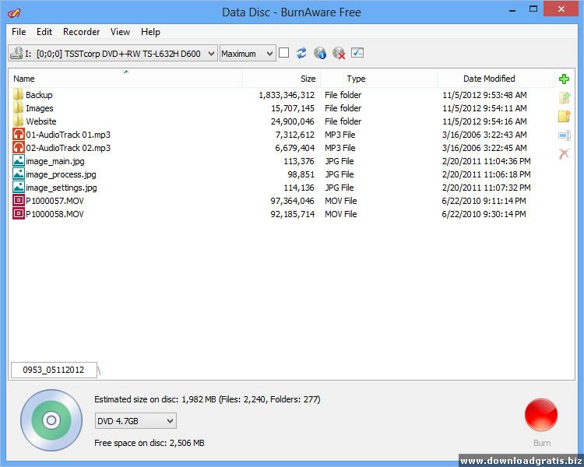
Task: Sort by the Type column header
Action: (378, 79)
